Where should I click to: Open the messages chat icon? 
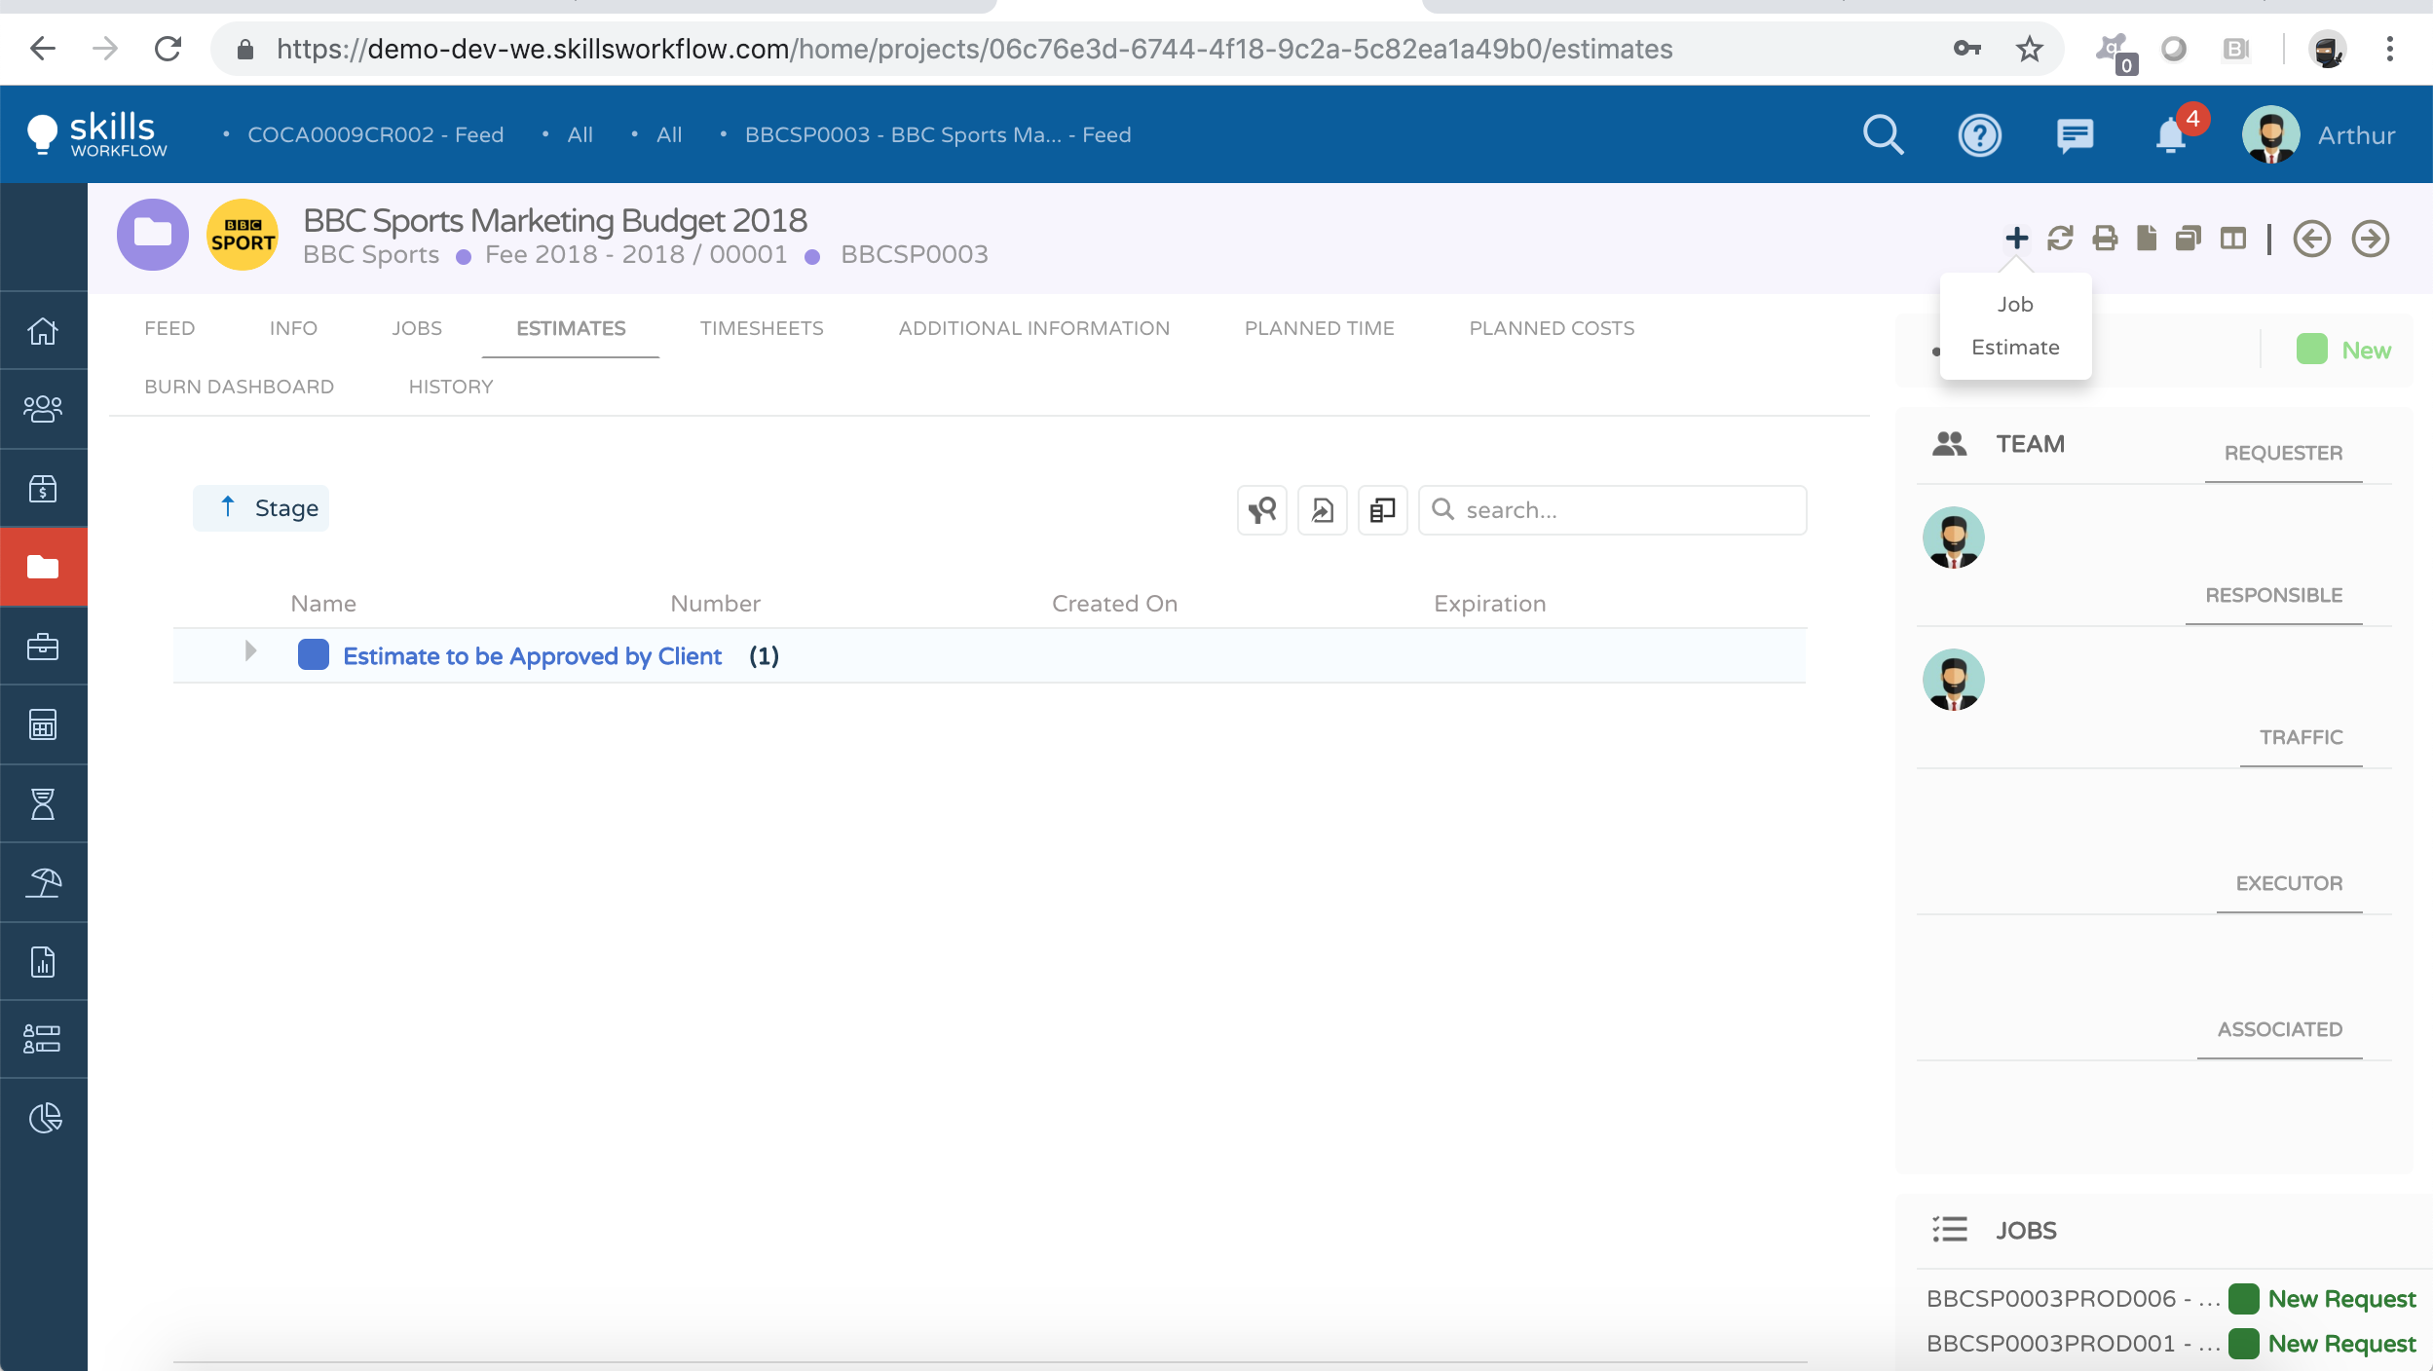(2072, 134)
